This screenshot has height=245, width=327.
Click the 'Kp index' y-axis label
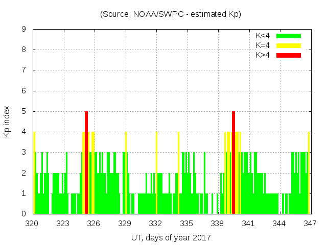pyautogui.click(x=7, y=121)
